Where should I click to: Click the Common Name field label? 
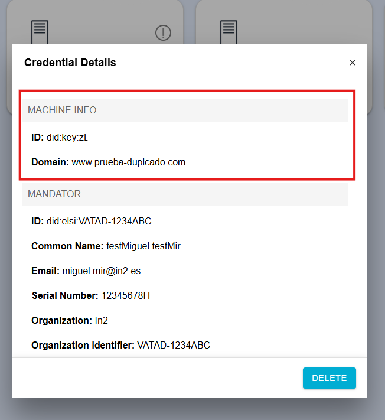click(67, 246)
